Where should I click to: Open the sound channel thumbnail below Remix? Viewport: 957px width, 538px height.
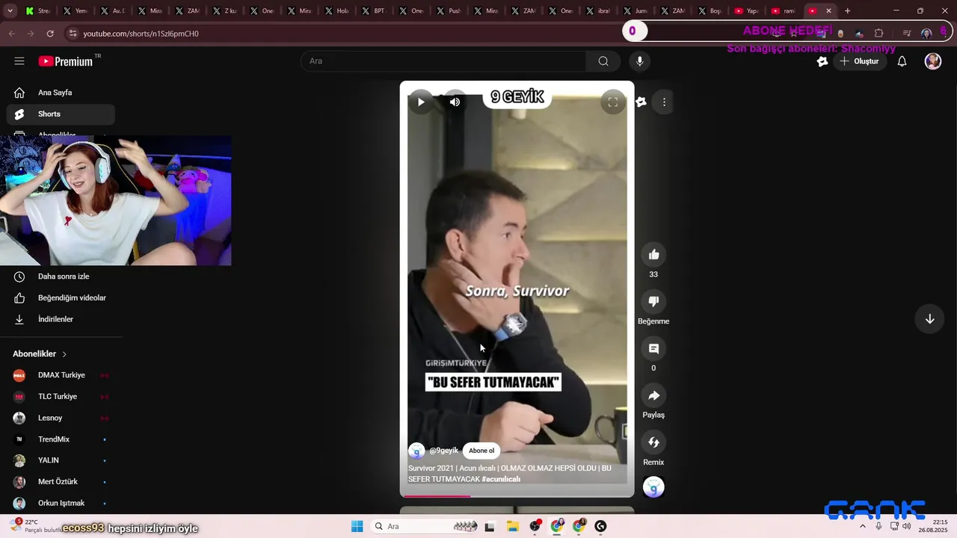[x=653, y=487]
